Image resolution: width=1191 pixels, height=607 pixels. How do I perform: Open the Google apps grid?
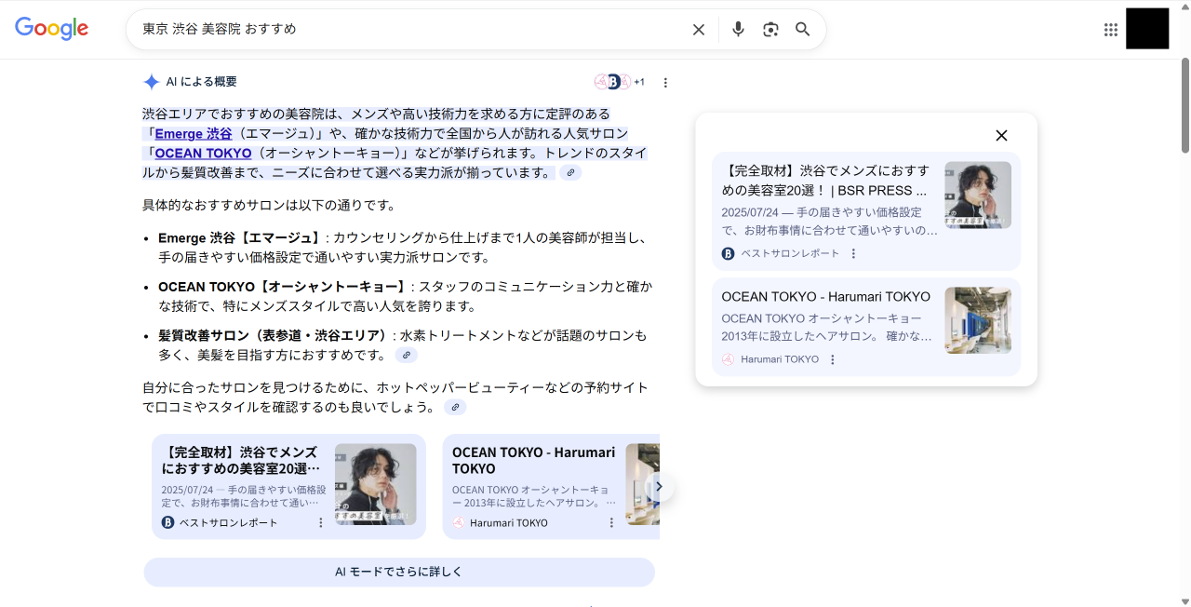point(1110,29)
